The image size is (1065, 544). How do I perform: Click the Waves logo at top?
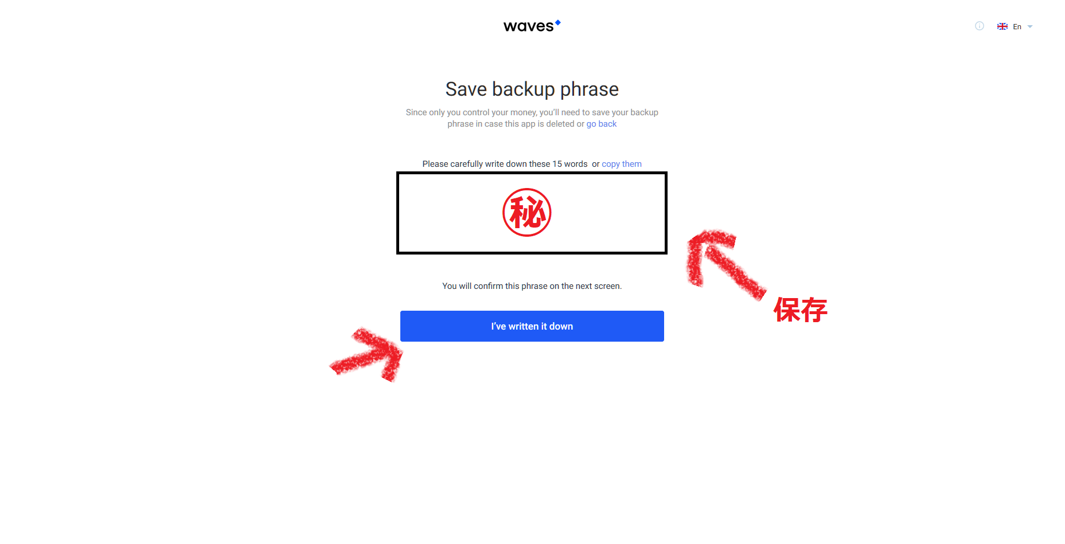click(x=532, y=26)
